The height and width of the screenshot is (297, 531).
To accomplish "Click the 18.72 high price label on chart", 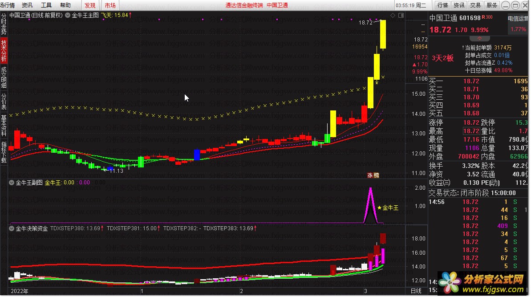I will coord(365,22).
